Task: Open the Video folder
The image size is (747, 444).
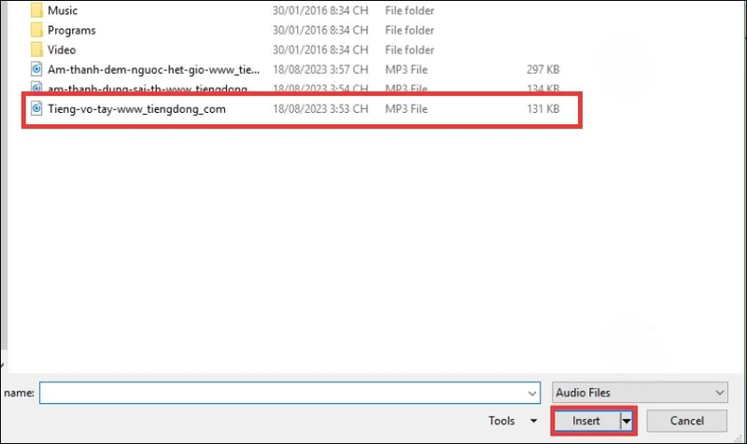Action: [x=62, y=50]
